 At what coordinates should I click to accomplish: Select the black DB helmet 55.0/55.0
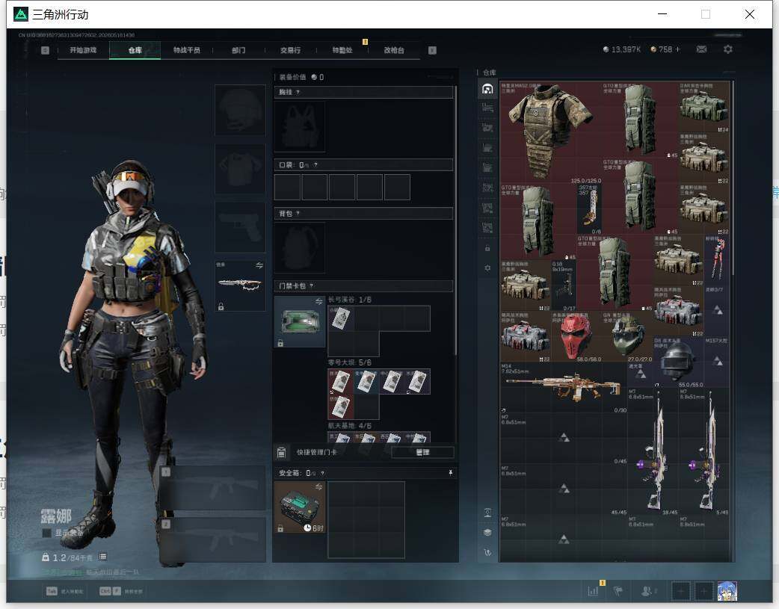(679, 362)
